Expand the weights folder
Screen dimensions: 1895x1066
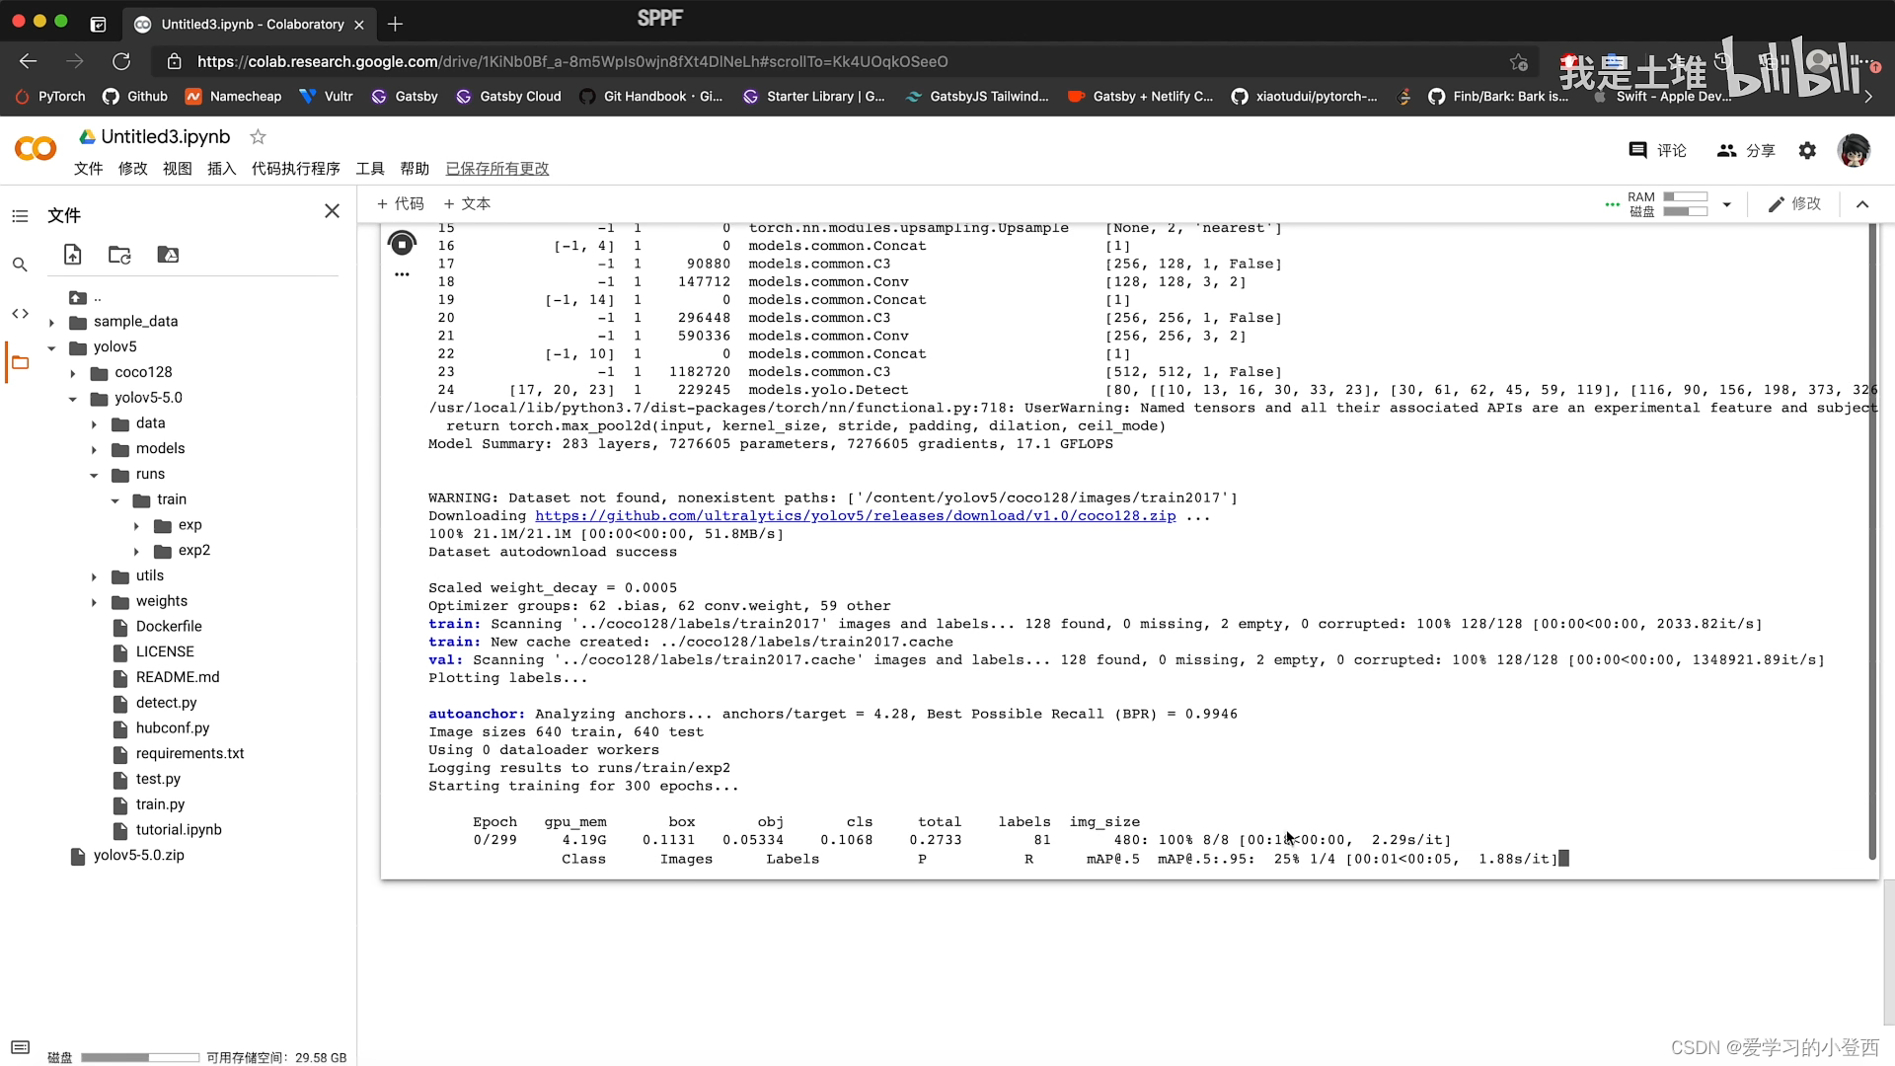click(95, 602)
